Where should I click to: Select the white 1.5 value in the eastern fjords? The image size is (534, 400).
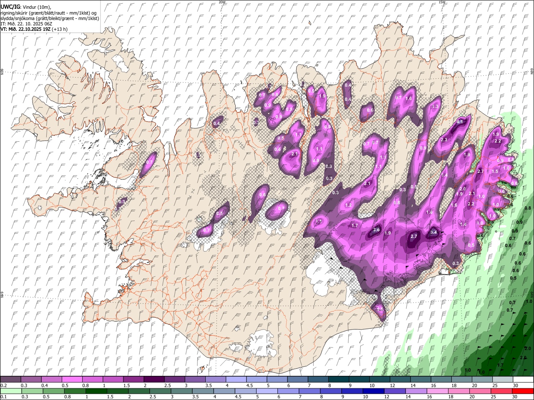495,171
